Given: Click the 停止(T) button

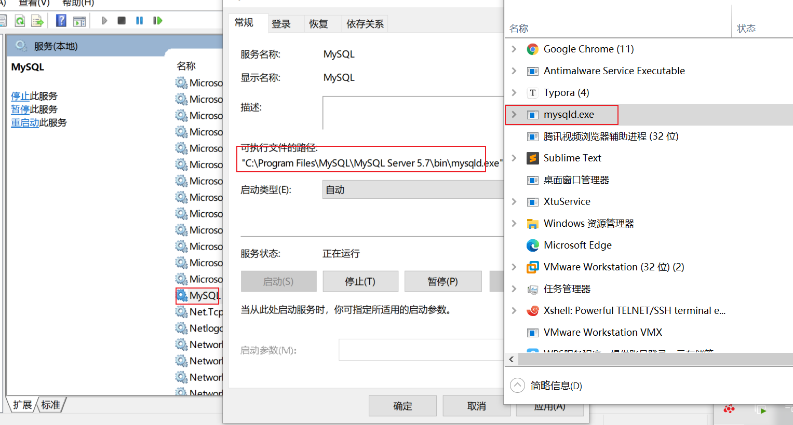Looking at the screenshot, I should click(360, 281).
